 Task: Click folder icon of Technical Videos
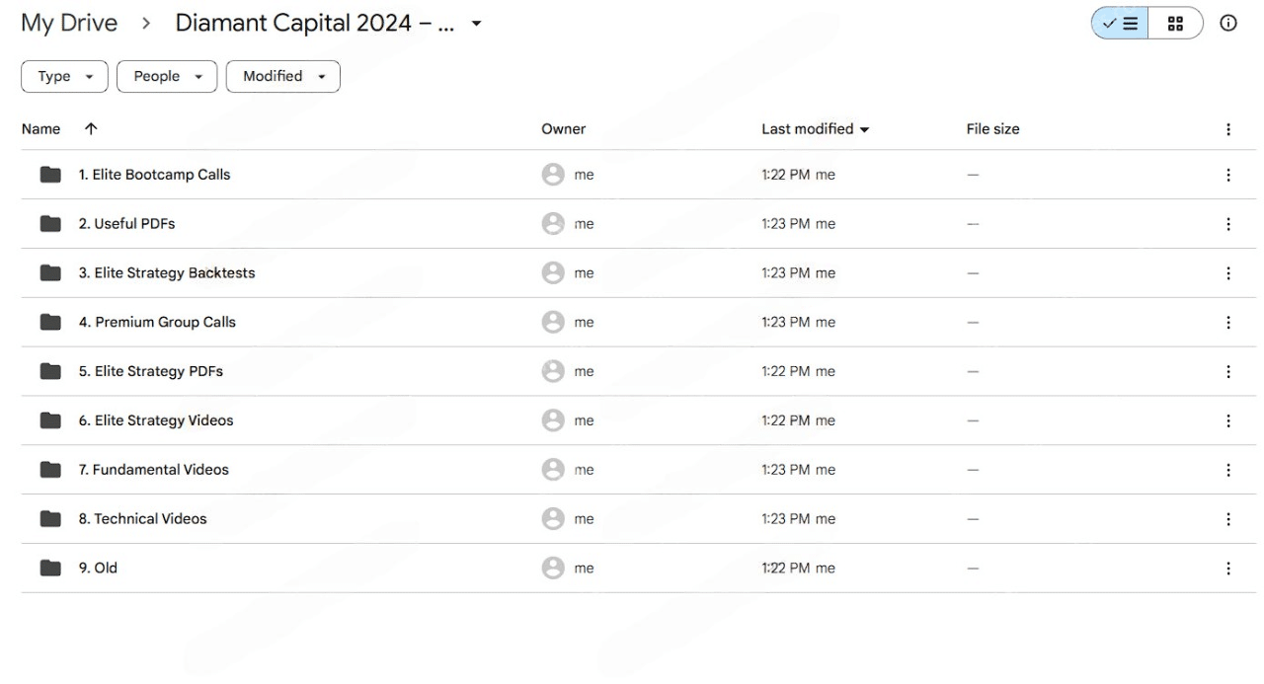tap(50, 519)
